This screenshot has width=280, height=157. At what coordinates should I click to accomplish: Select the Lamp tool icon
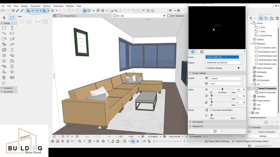pyautogui.click(x=12, y=72)
